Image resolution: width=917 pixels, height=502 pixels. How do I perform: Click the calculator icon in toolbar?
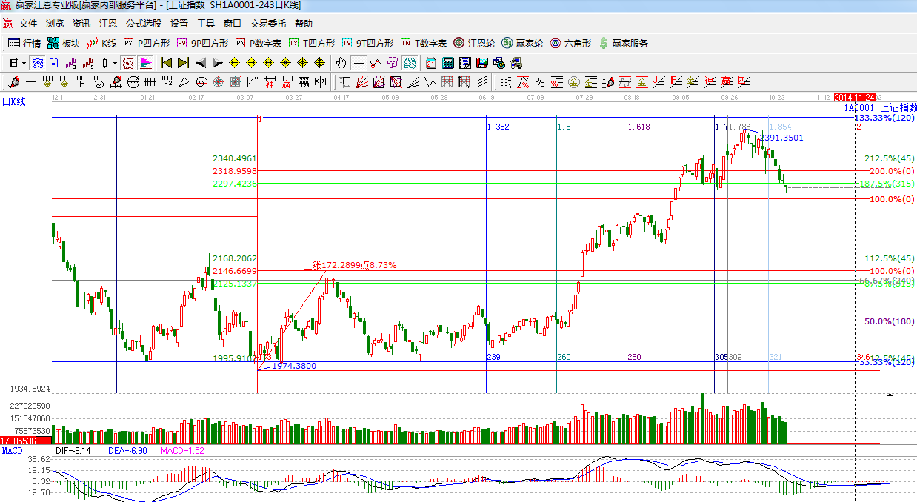pyautogui.click(x=448, y=63)
